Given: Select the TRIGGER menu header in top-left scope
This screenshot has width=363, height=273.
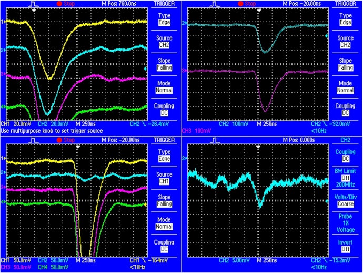Looking at the screenshot, I should (x=164, y=4).
